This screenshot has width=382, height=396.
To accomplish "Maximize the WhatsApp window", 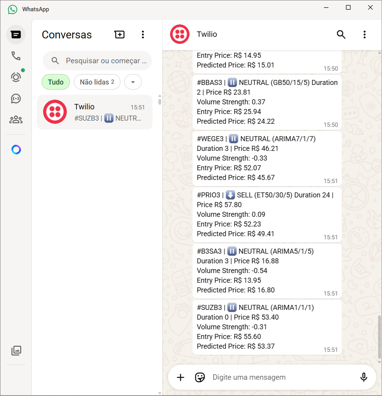I will 348,8.
